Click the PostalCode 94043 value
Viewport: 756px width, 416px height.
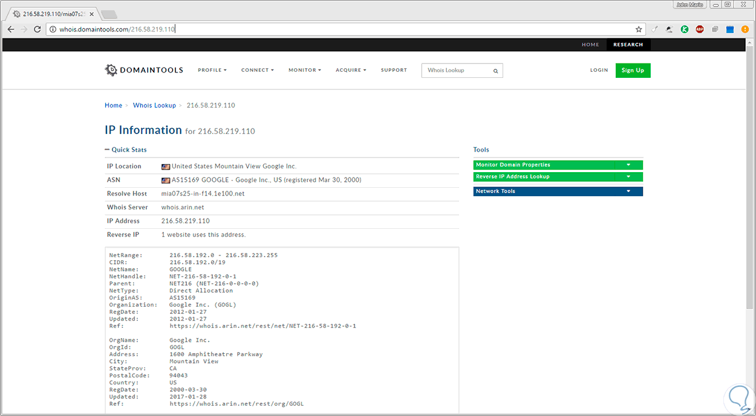coord(178,376)
